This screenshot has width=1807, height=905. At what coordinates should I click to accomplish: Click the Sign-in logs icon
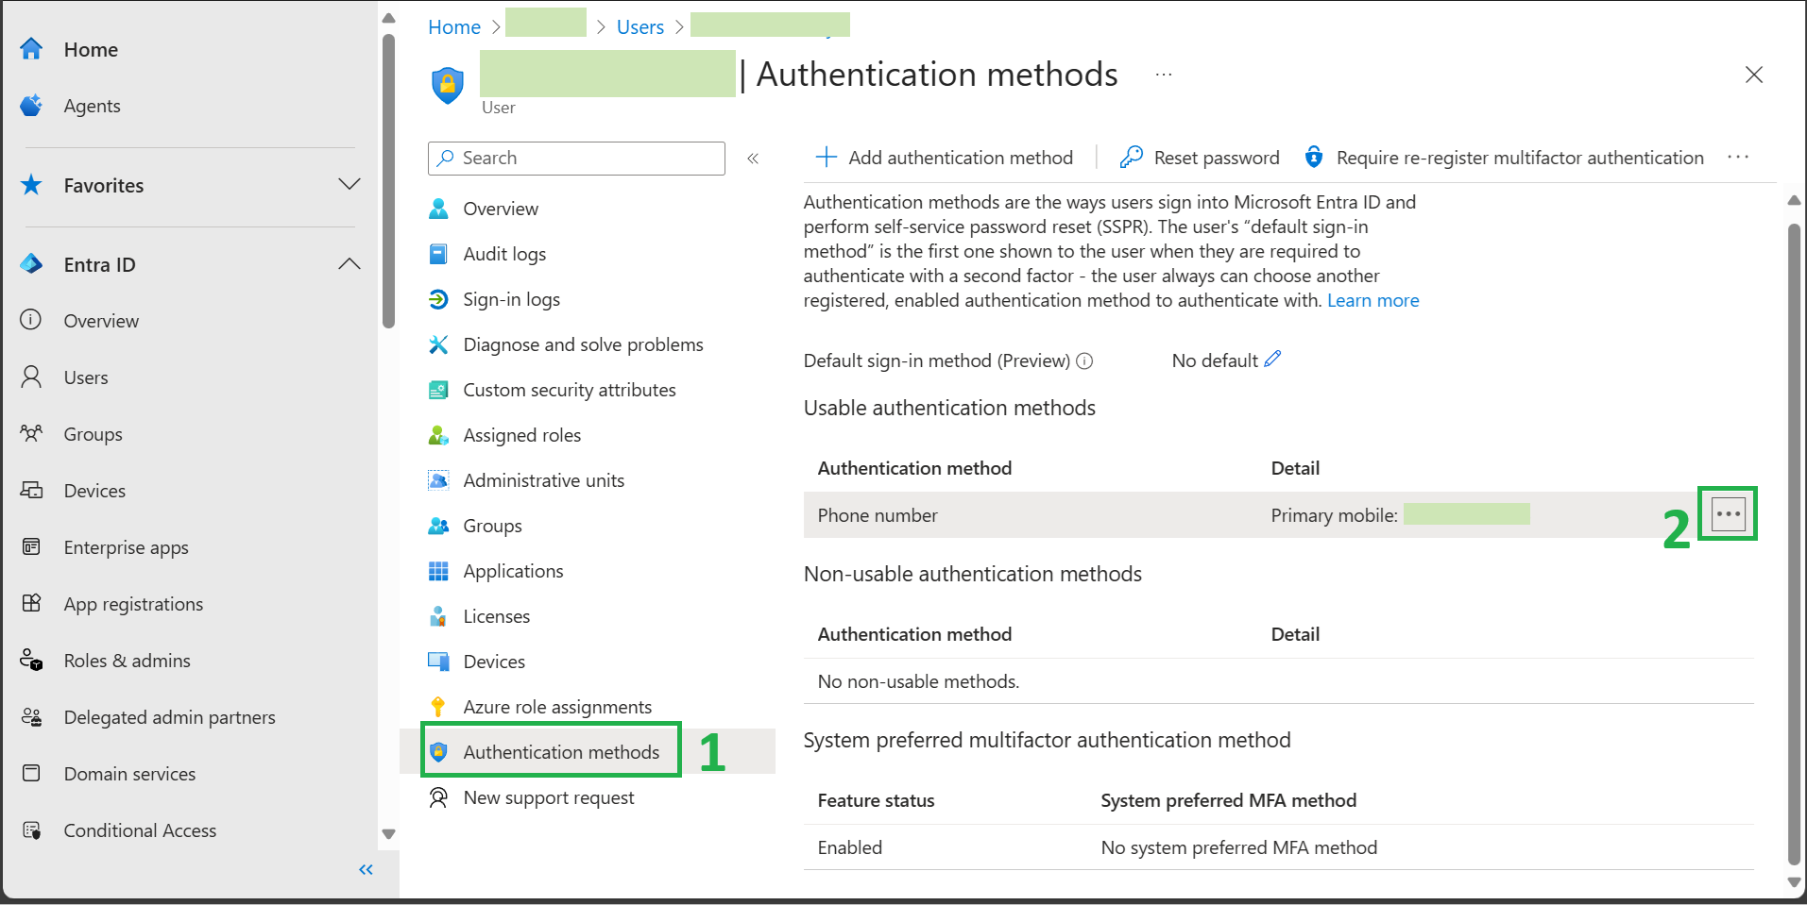[438, 299]
